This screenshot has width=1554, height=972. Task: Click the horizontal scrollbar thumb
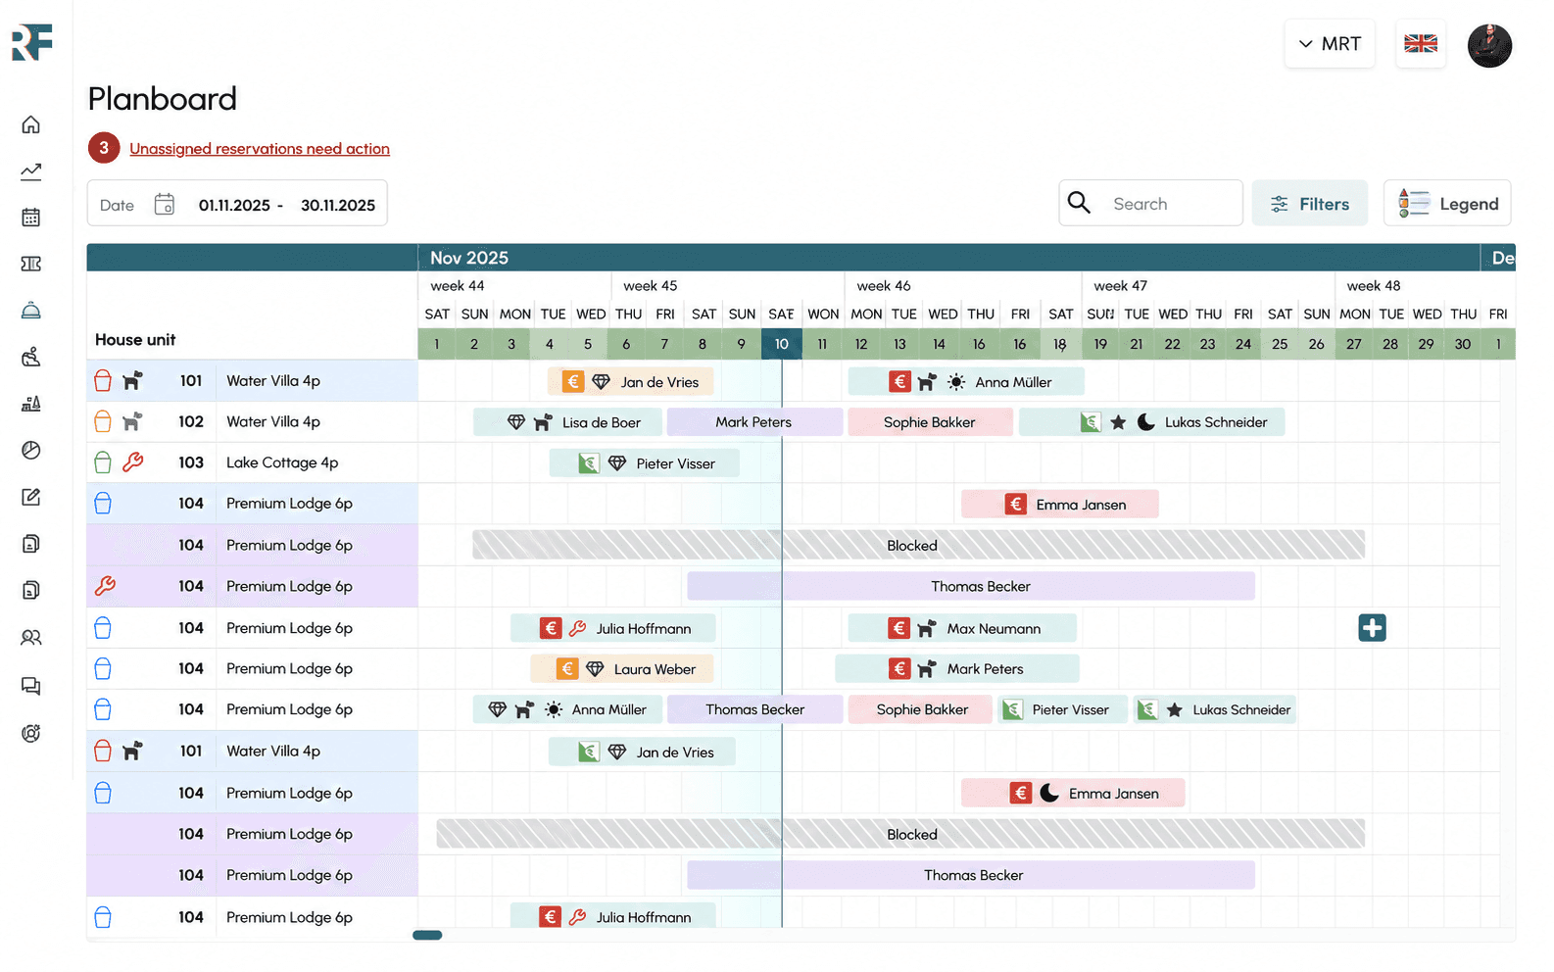coord(427,935)
